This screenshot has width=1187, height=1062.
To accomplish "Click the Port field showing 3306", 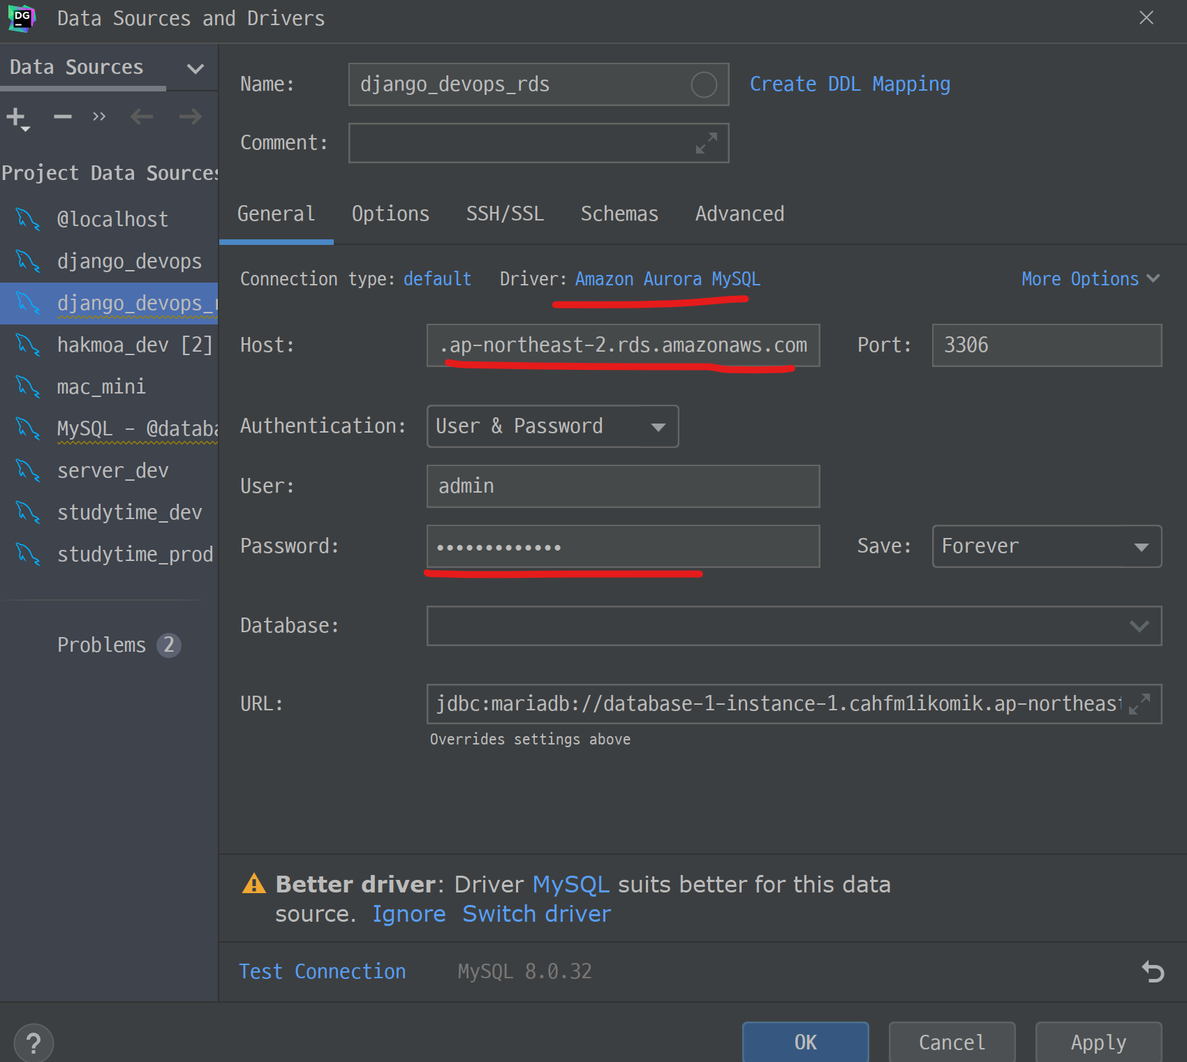I will (x=1047, y=345).
